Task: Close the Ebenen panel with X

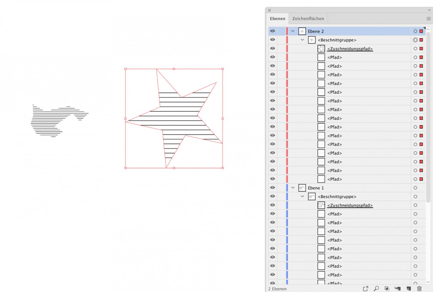Action: point(270,10)
